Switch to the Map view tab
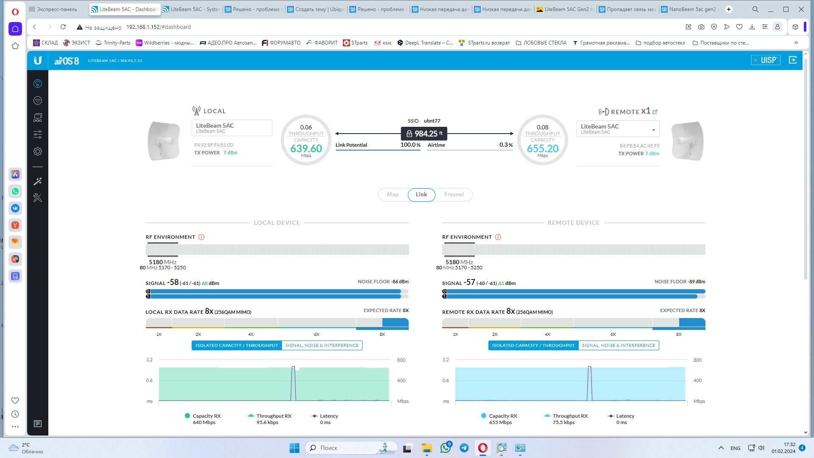 point(393,195)
